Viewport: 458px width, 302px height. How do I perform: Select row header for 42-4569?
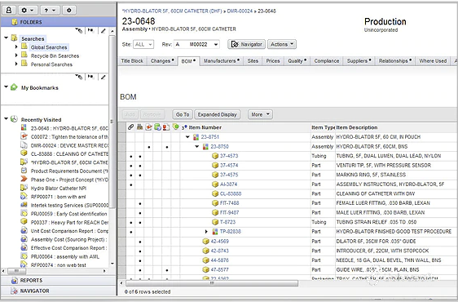(122, 242)
